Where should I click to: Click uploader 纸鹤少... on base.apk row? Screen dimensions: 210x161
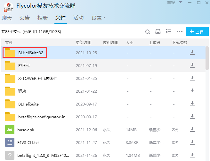(156, 130)
